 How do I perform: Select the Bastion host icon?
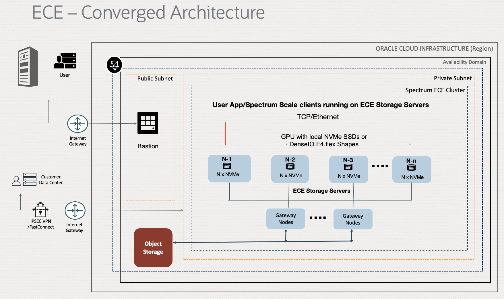(148, 123)
